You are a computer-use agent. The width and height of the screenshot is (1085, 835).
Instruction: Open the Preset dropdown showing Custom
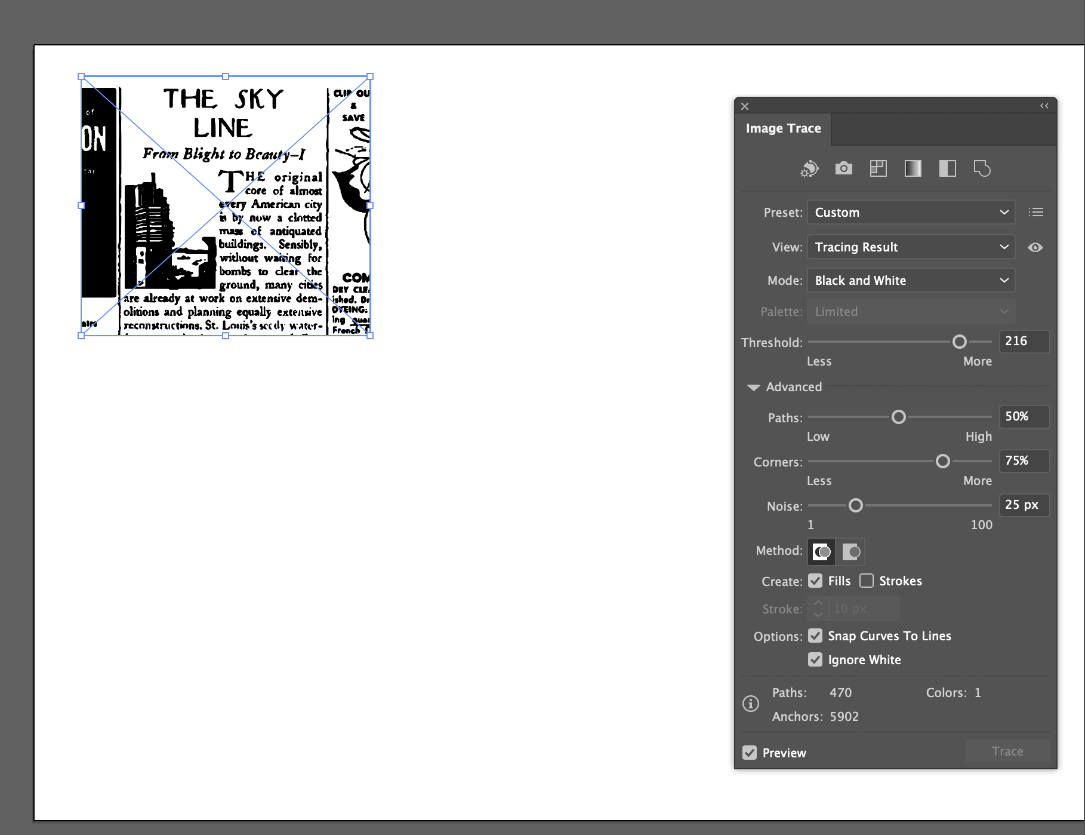pos(911,212)
